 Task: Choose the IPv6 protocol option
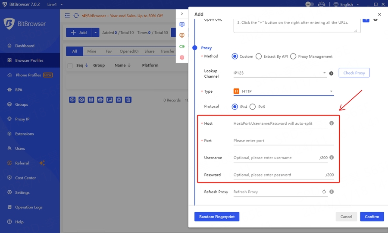tap(253, 107)
